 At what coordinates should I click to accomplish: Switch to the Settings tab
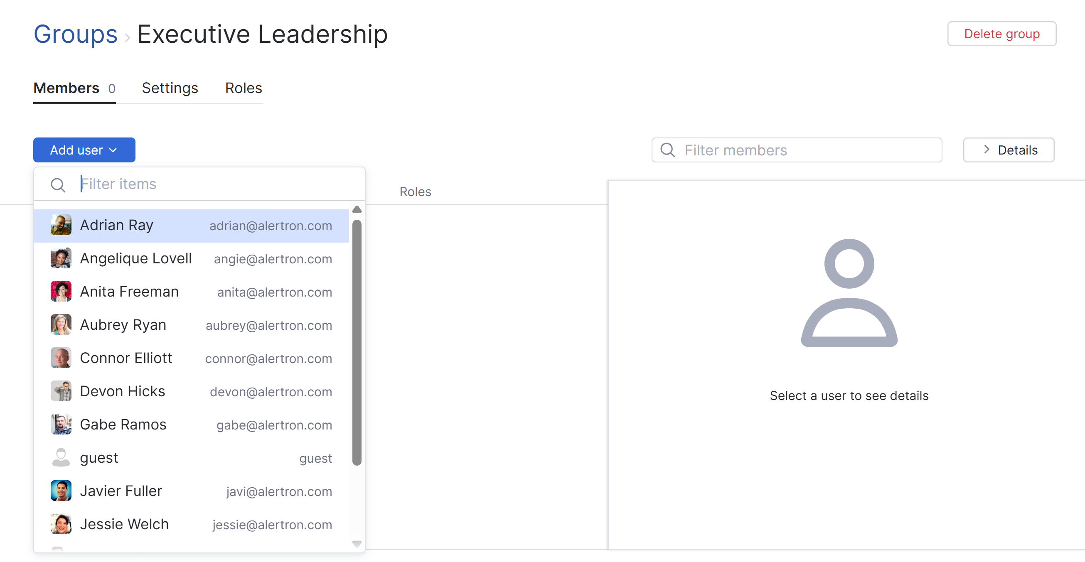170,88
